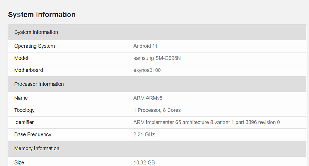Click the Model row label
Viewport: 309px width, 166px height.
pyautogui.click(x=21, y=58)
